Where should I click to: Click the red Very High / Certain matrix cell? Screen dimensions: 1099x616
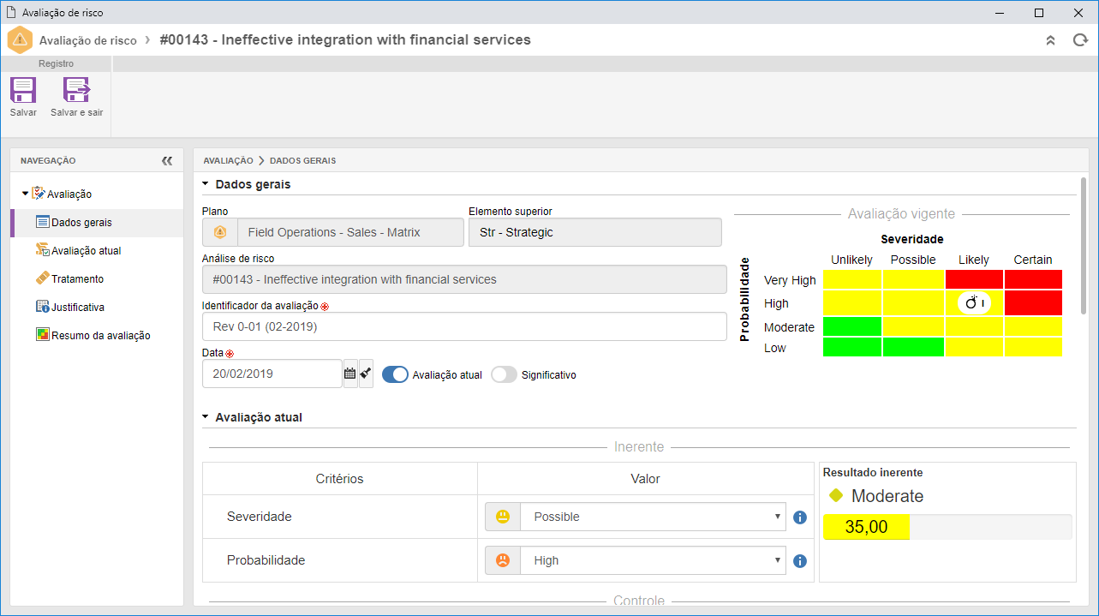1033,279
